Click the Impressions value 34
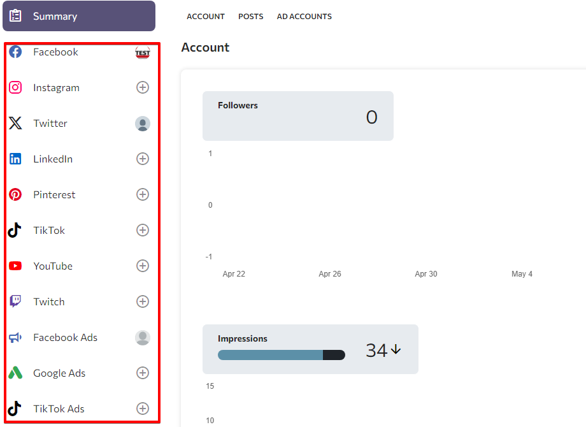586x427 pixels. (x=376, y=351)
